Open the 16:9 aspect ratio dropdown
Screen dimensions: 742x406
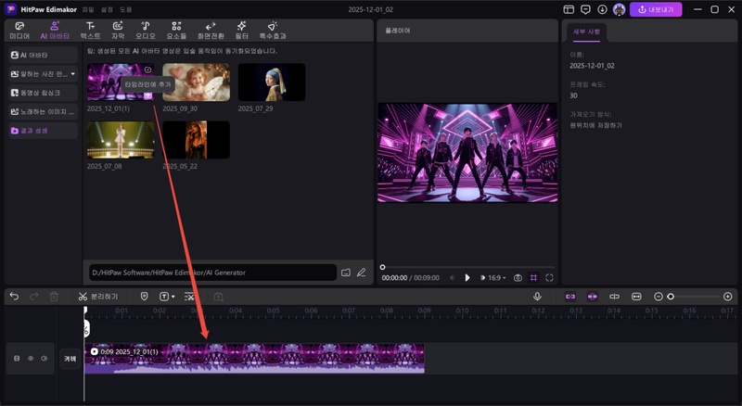coord(494,277)
